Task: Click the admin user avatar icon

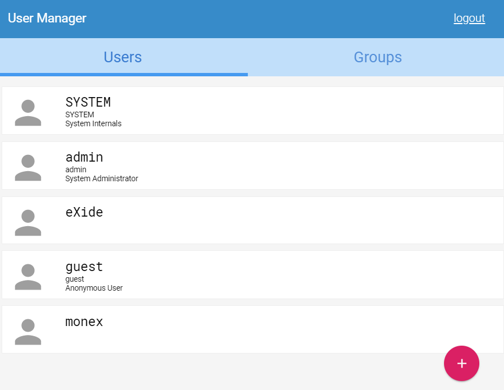Action: (x=28, y=167)
